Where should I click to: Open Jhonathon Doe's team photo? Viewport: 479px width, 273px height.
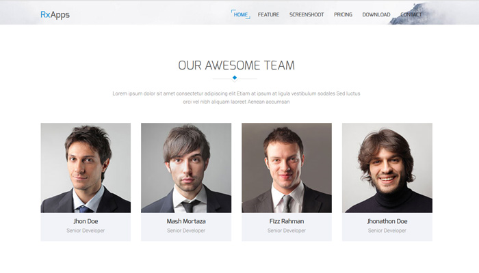tap(387, 168)
